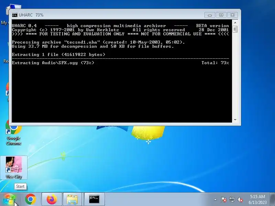Open Firefox from the taskbar
Viewport: 275px width, 206px height.
52,199
